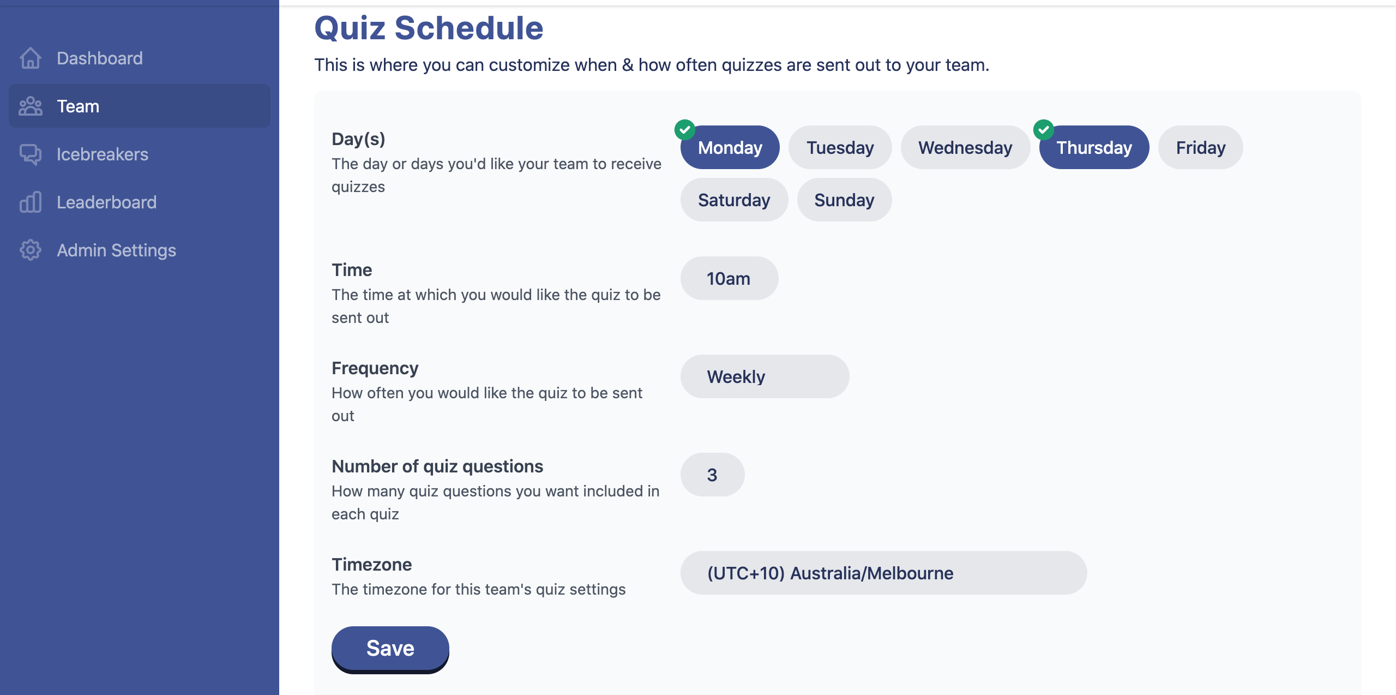The image size is (1396, 695).
Task: Click the Icebreakers chat bubble icon
Action: click(x=31, y=154)
